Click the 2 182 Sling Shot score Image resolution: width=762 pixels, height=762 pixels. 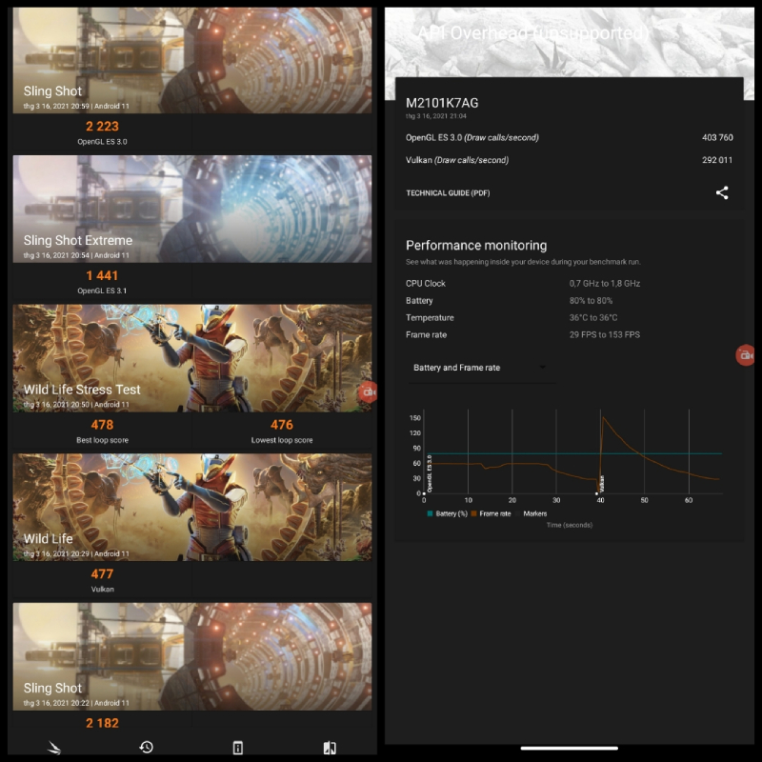click(x=102, y=723)
